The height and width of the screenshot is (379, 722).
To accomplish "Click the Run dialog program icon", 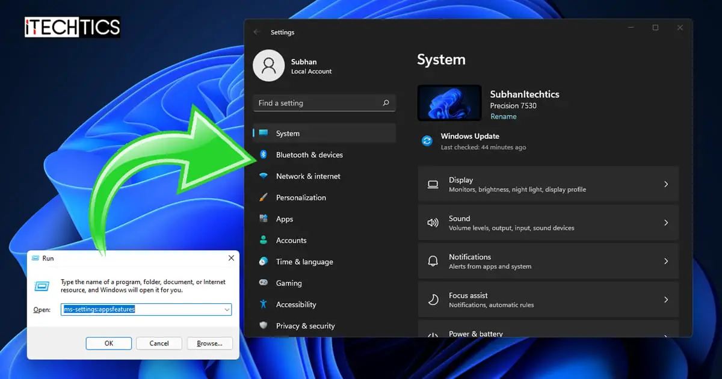I will click(x=42, y=286).
